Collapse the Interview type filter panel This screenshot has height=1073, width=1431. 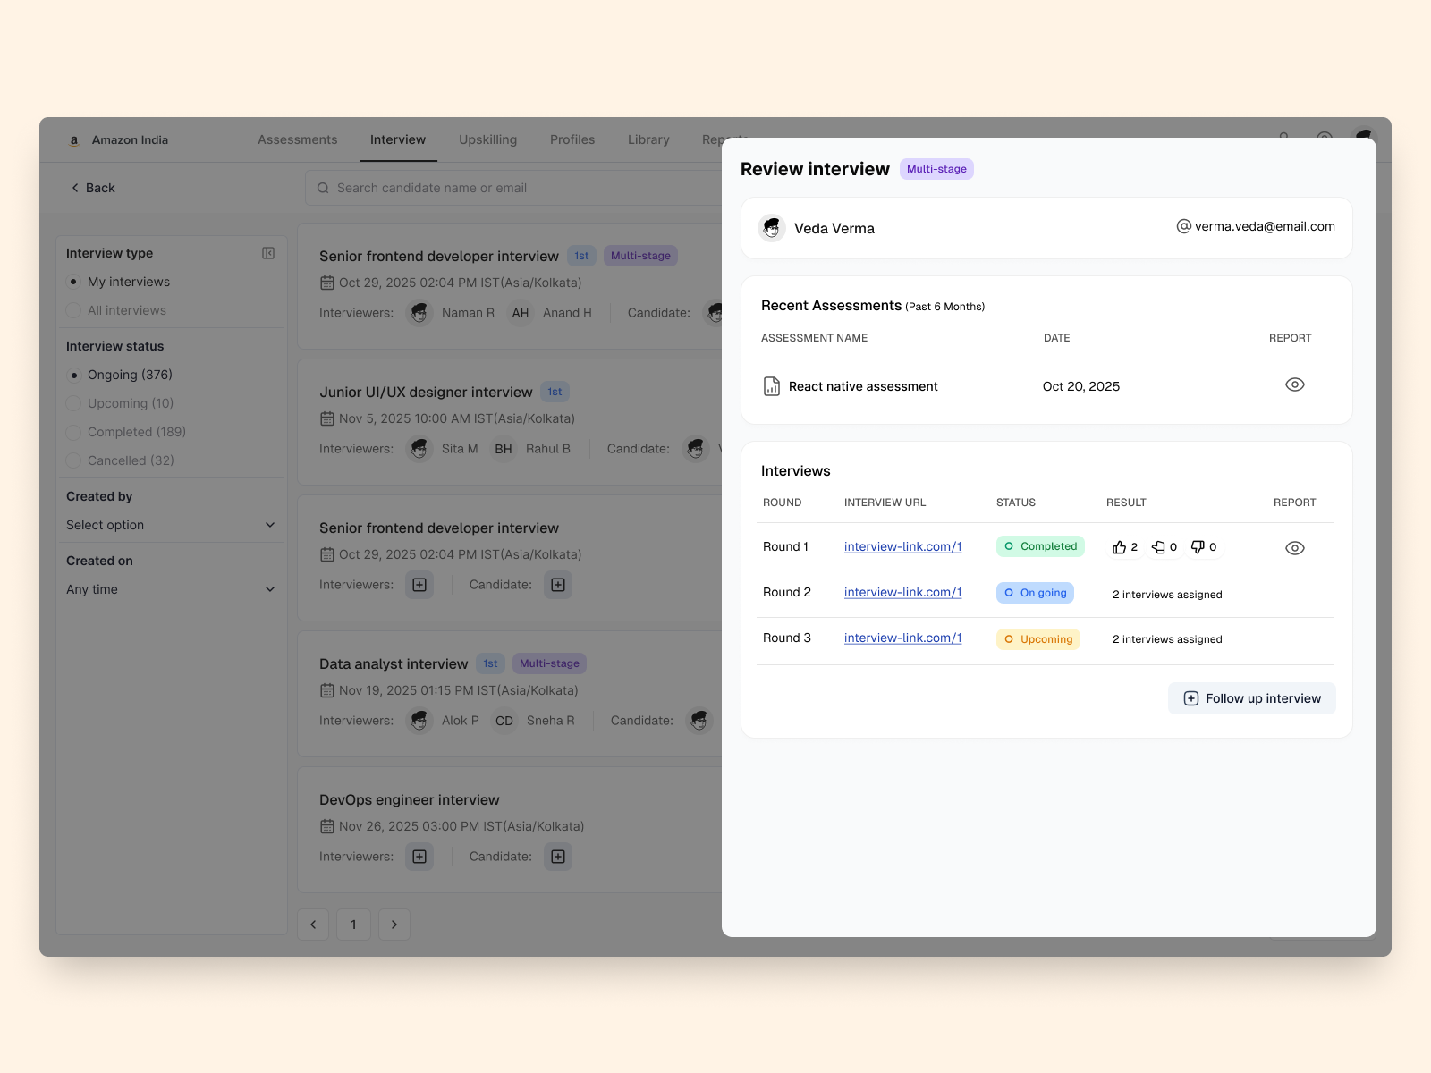268,253
